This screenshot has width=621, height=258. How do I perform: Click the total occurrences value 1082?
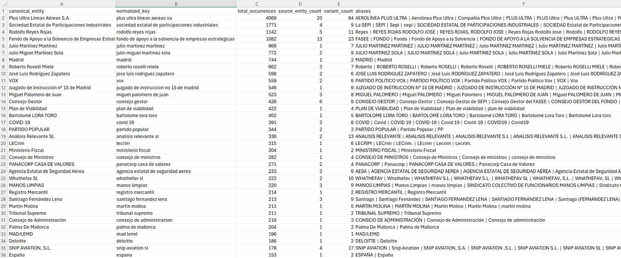pos(256,39)
